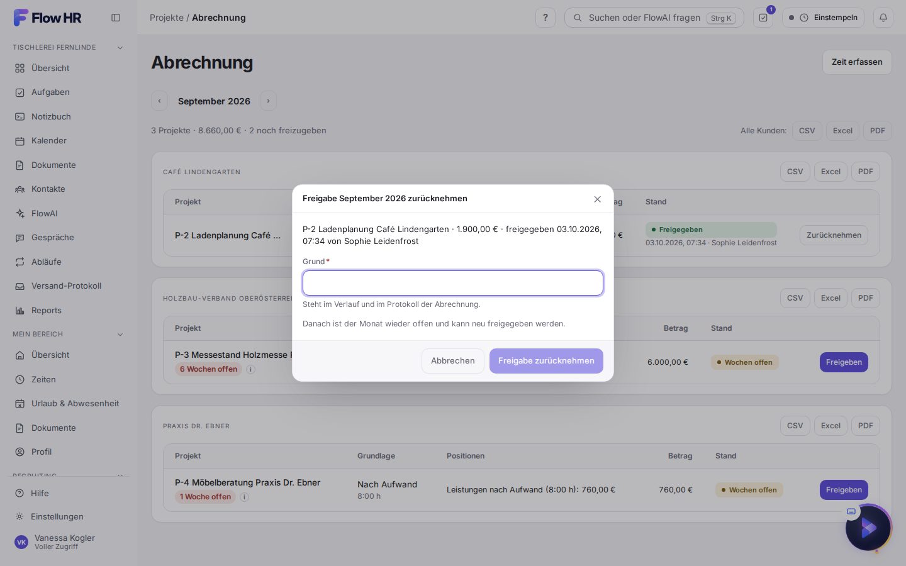Screen dimensions: 906x566
Task: Go to the next month after September 2026
Action: click(268, 101)
